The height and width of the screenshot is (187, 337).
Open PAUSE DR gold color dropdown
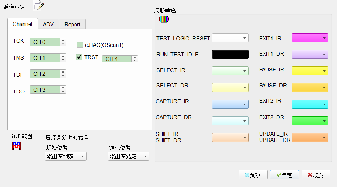pyautogui.click(x=310, y=87)
